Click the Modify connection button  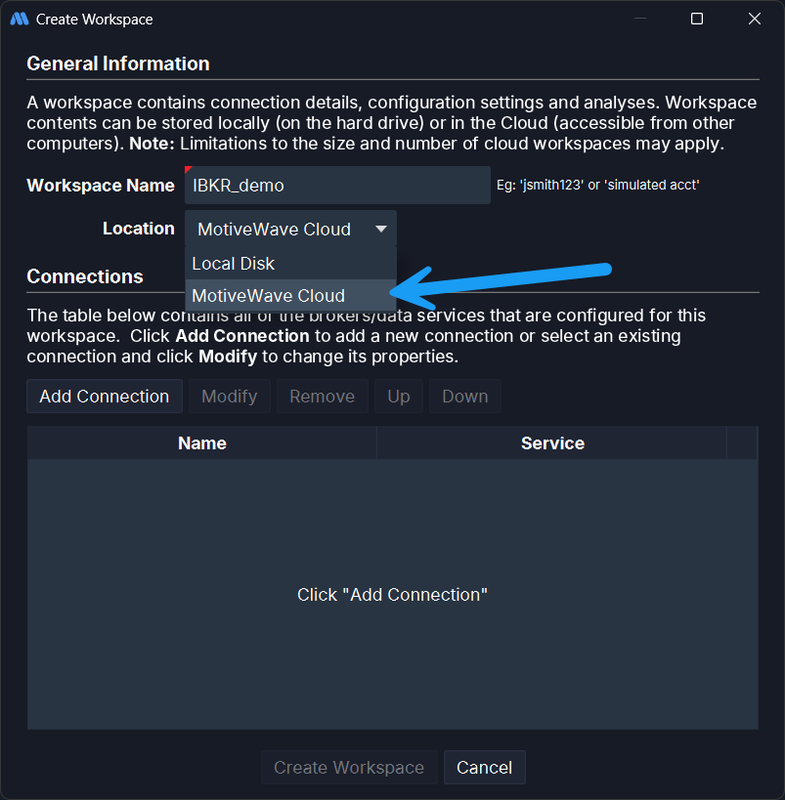coord(229,397)
